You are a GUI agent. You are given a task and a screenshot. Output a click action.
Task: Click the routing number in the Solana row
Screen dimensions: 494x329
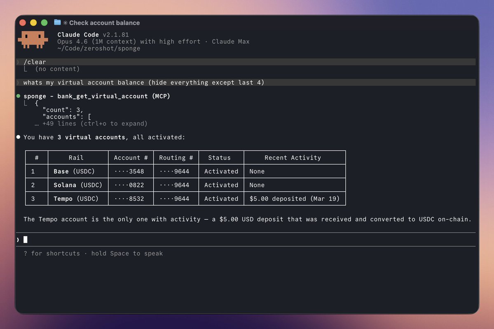pyautogui.click(x=174, y=185)
